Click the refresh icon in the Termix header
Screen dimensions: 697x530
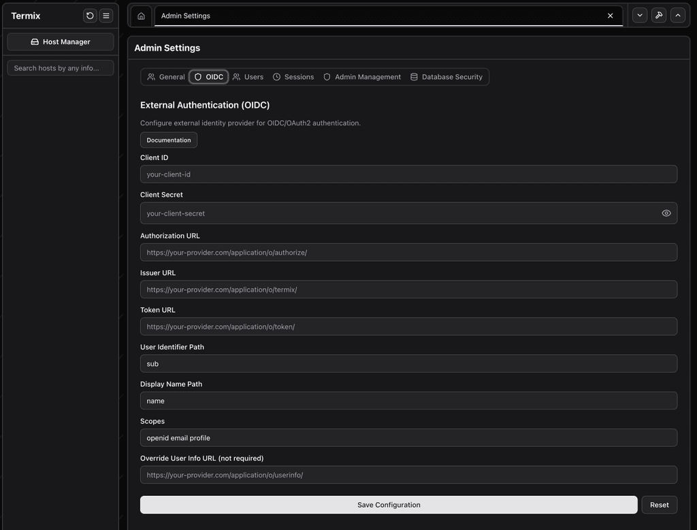pos(89,15)
